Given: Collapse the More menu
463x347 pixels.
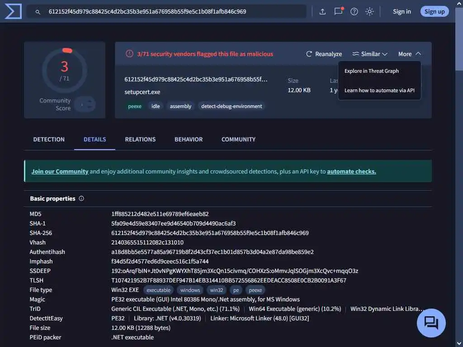Looking at the screenshot, I should tap(409, 54).
